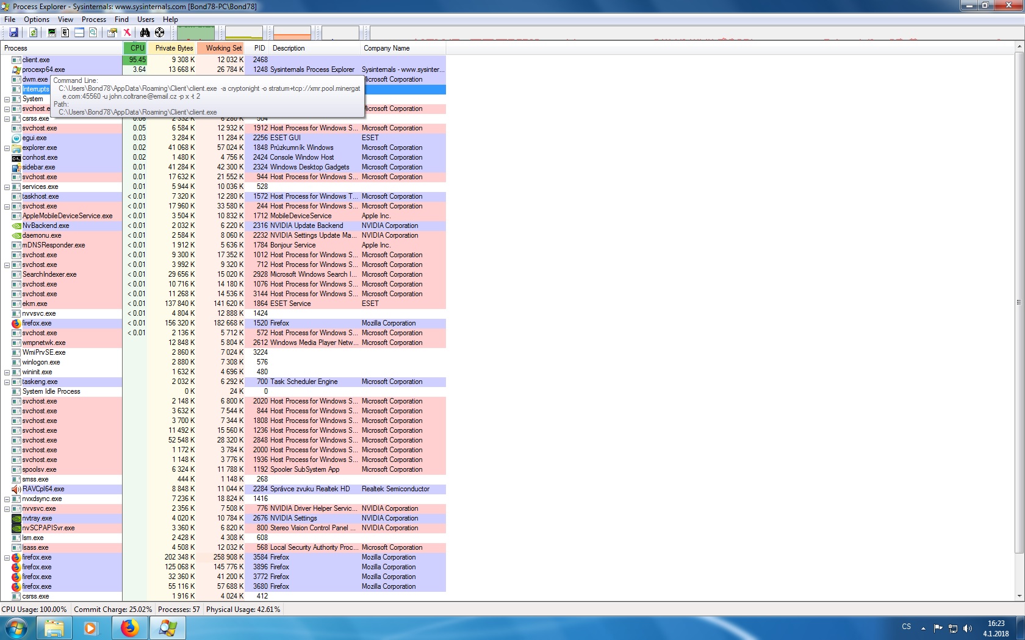Viewport: 1025px width, 640px height.
Task: Click the vertical scrollbar up arrow
Action: click(x=1020, y=46)
